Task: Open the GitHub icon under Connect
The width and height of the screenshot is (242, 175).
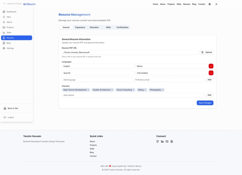Action: tap(158, 141)
